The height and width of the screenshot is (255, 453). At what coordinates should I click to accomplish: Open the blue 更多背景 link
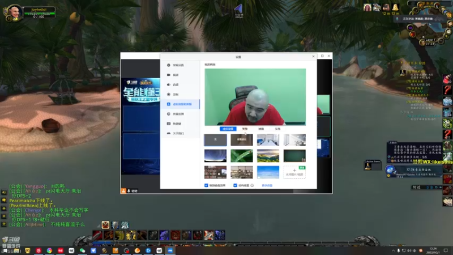coord(267,185)
